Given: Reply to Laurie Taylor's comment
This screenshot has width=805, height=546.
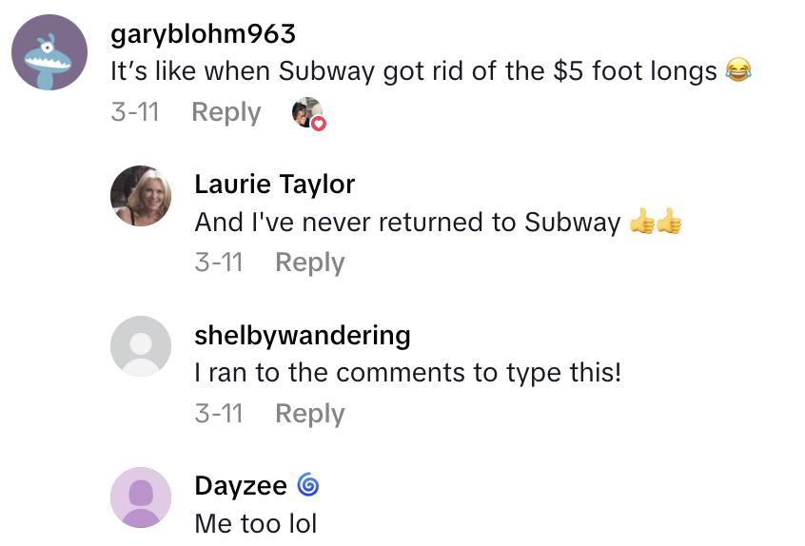Looking at the screenshot, I should [309, 263].
